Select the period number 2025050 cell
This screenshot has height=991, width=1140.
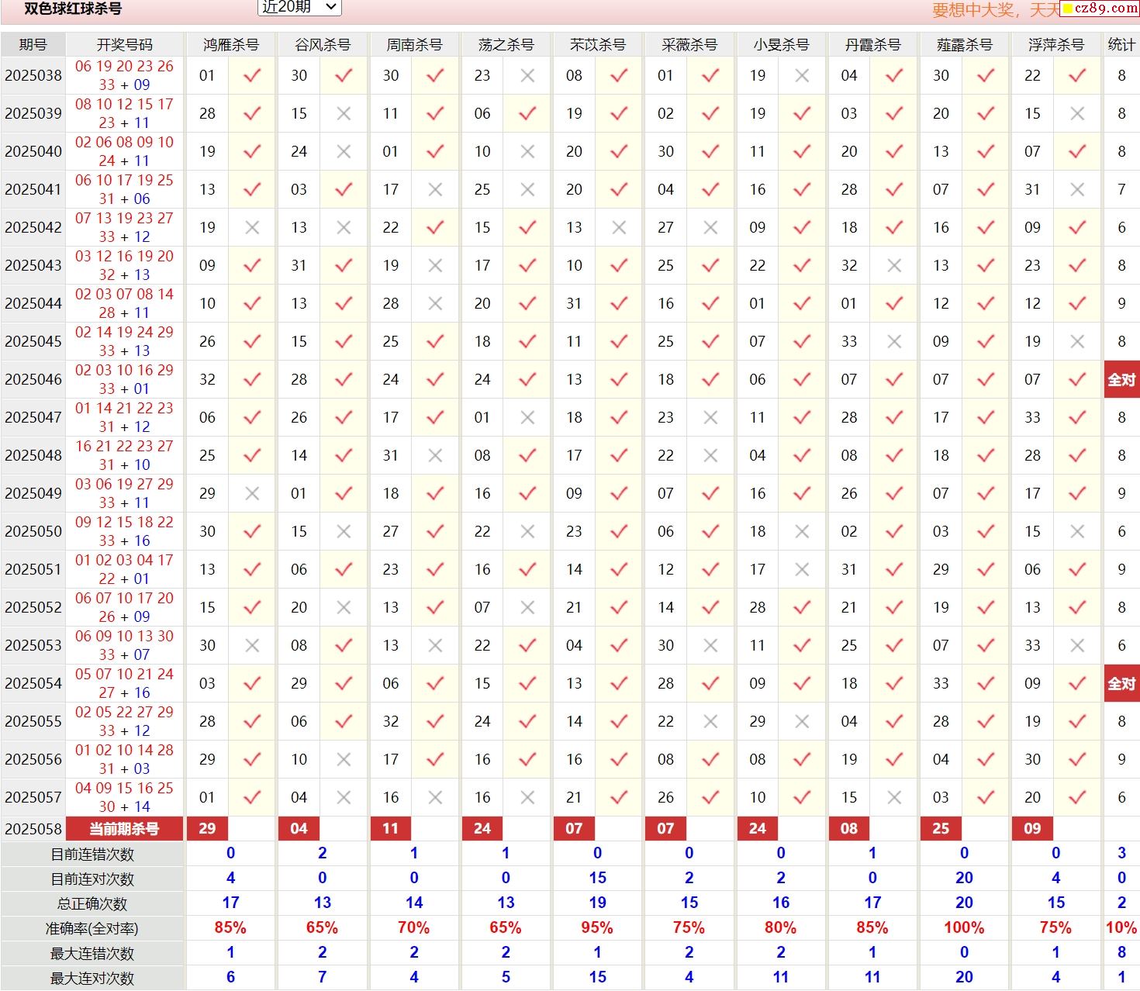pos(33,532)
